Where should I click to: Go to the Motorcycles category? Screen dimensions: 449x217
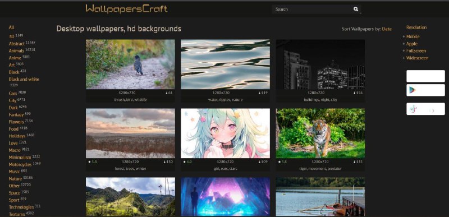coord(20,165)
